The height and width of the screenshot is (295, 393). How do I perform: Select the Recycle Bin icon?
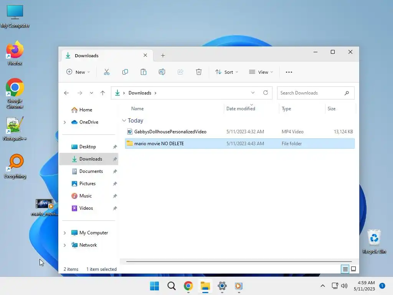(x=374, y=241)
